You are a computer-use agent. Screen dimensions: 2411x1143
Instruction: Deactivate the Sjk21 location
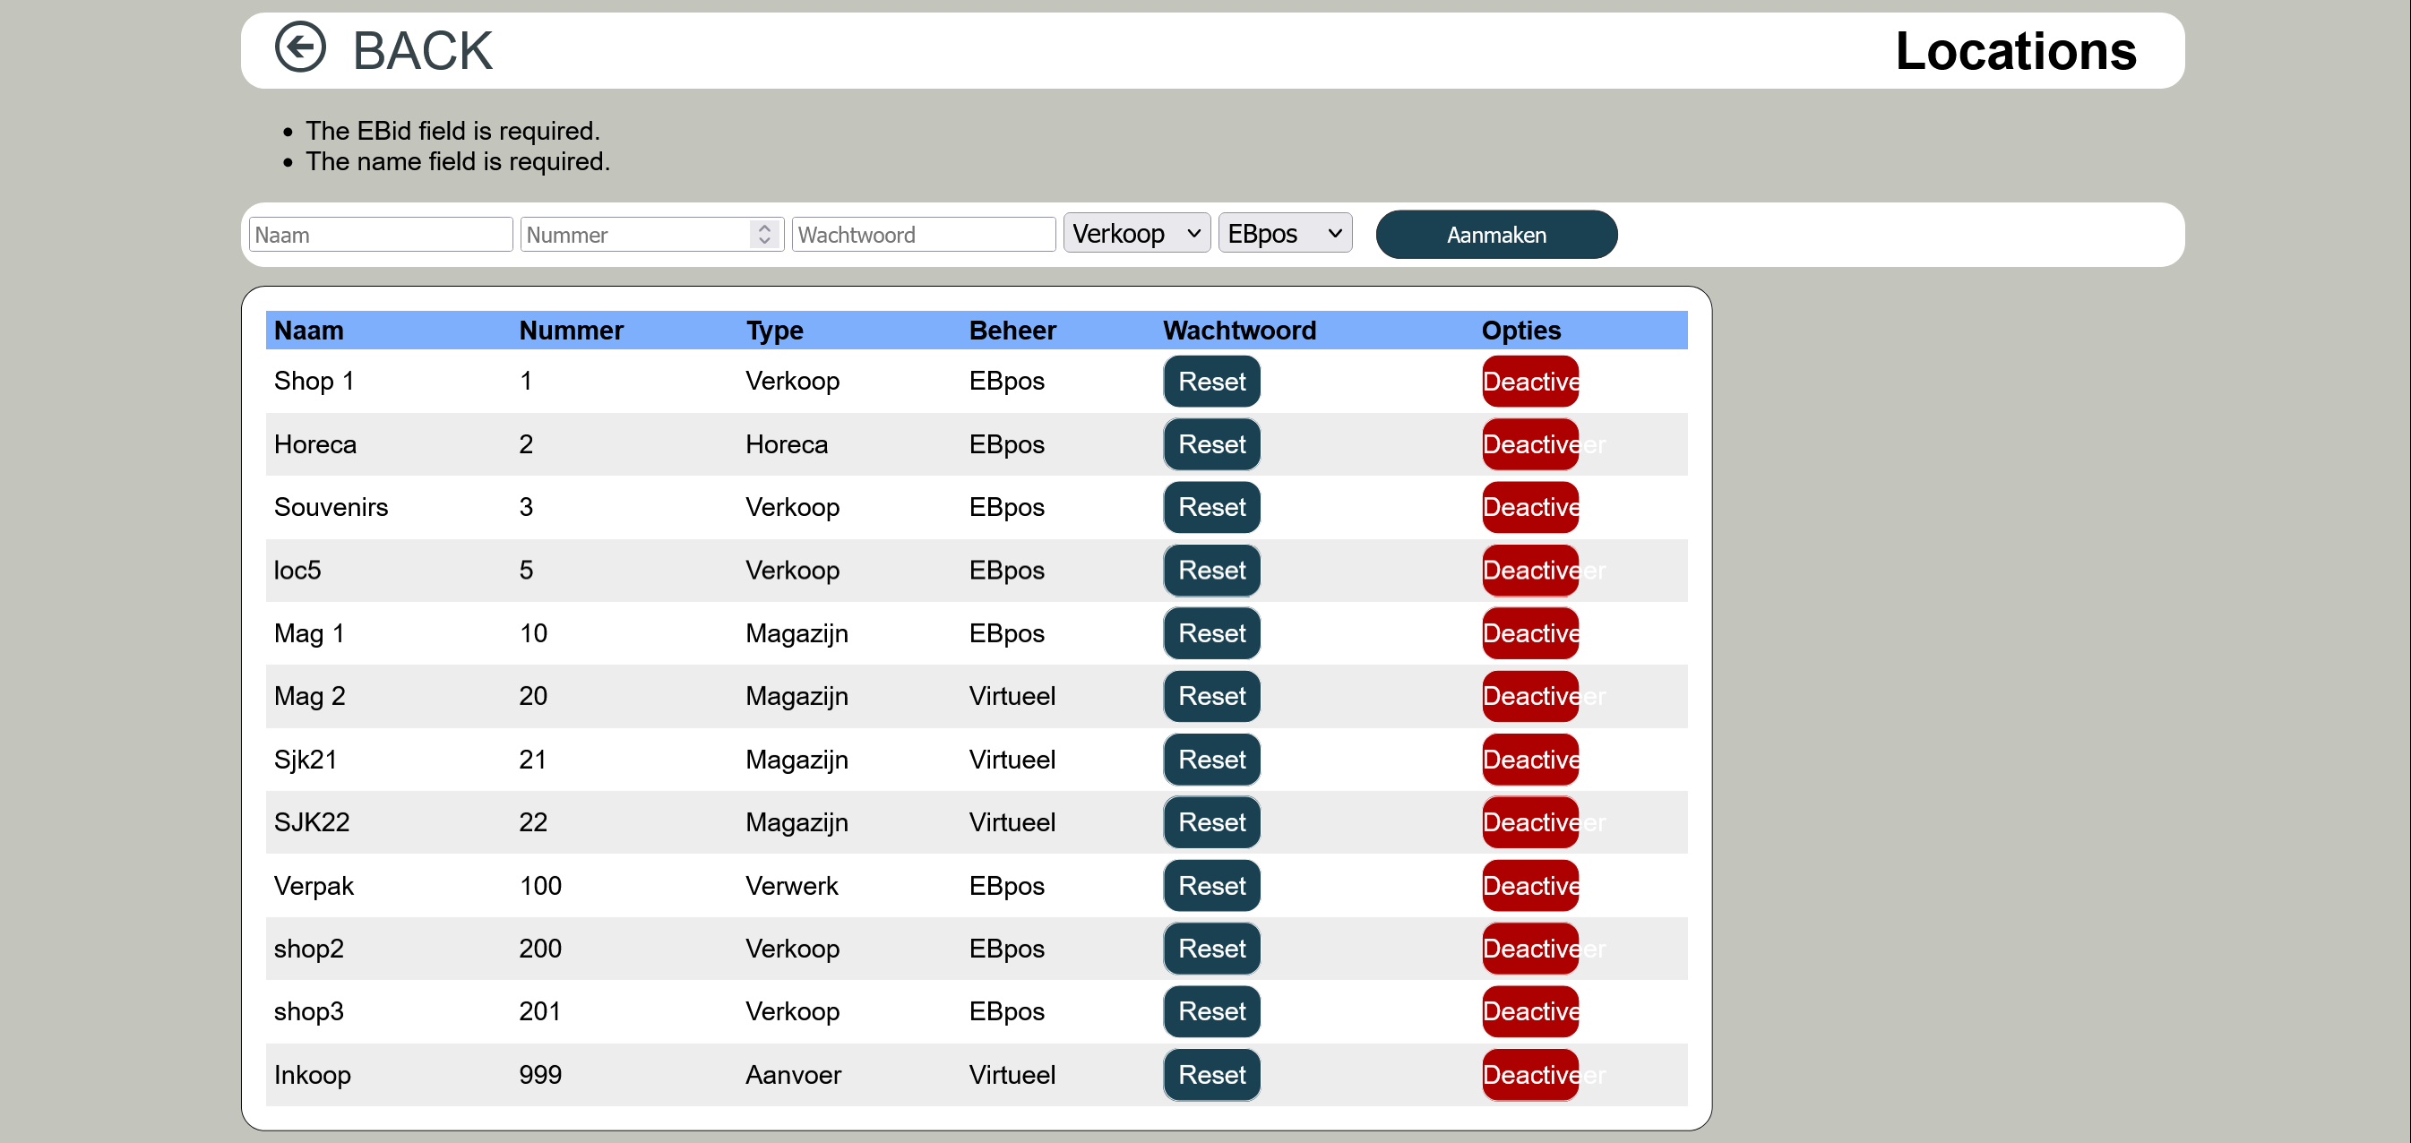pos(1529,761)
